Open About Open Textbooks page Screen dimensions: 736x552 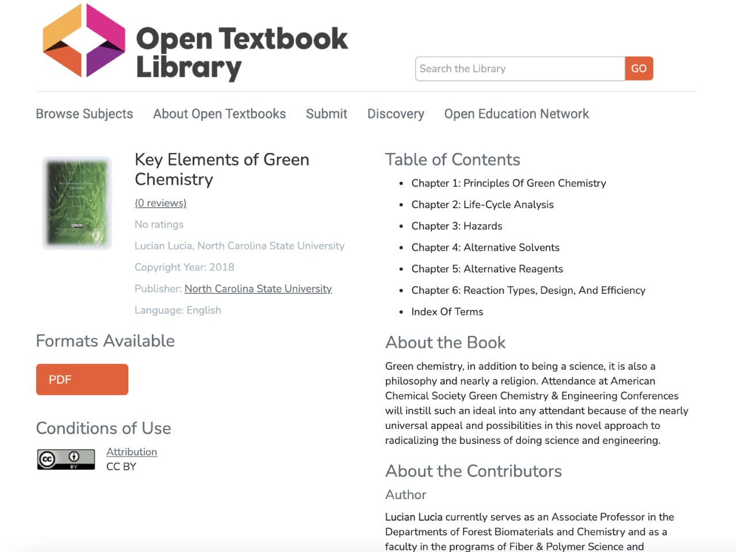pyautogui.click(x=220, y=114)
